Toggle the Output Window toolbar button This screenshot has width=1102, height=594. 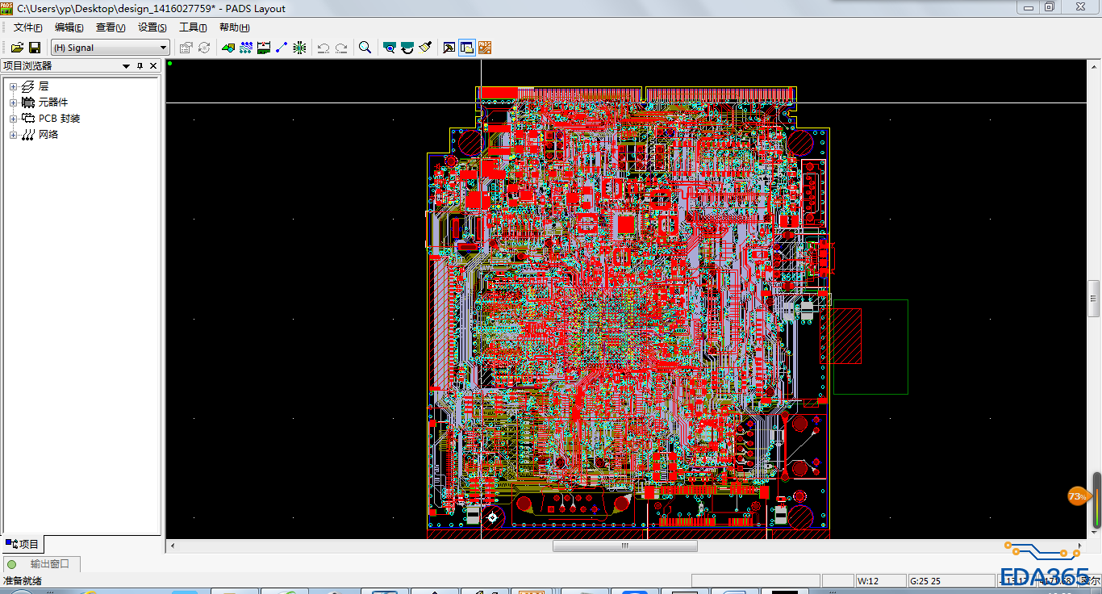coord(449,48)
